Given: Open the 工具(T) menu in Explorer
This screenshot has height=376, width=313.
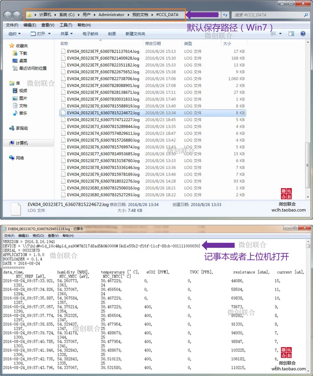Looking at the screenshot, I should tap(66, 25).
